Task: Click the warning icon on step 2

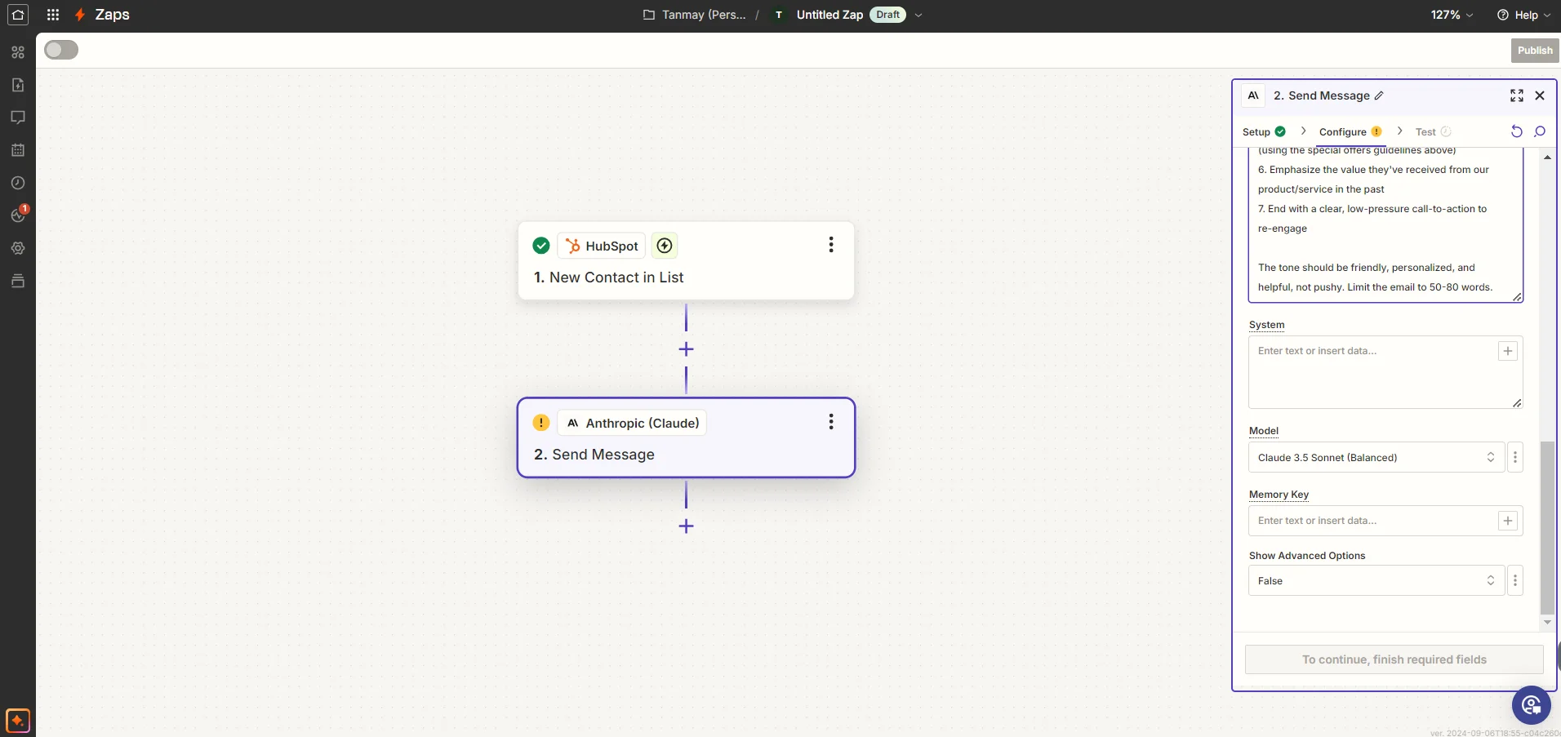Action: point(540,423)
